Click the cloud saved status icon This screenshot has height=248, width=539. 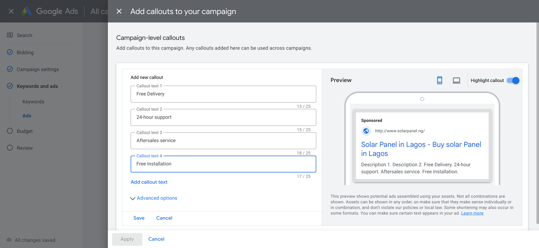tap(9, 240)
